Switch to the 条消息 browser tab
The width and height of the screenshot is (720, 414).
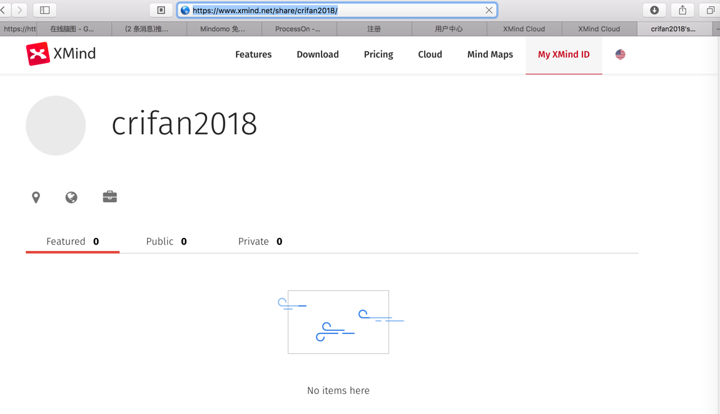pyautogui.click(x=150, y=29)
